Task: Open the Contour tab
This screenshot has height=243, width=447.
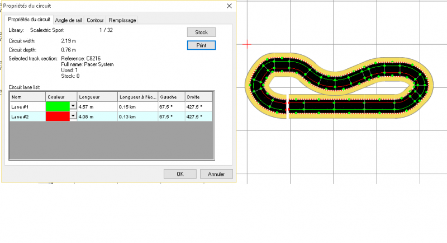Action: coord(95,20)
